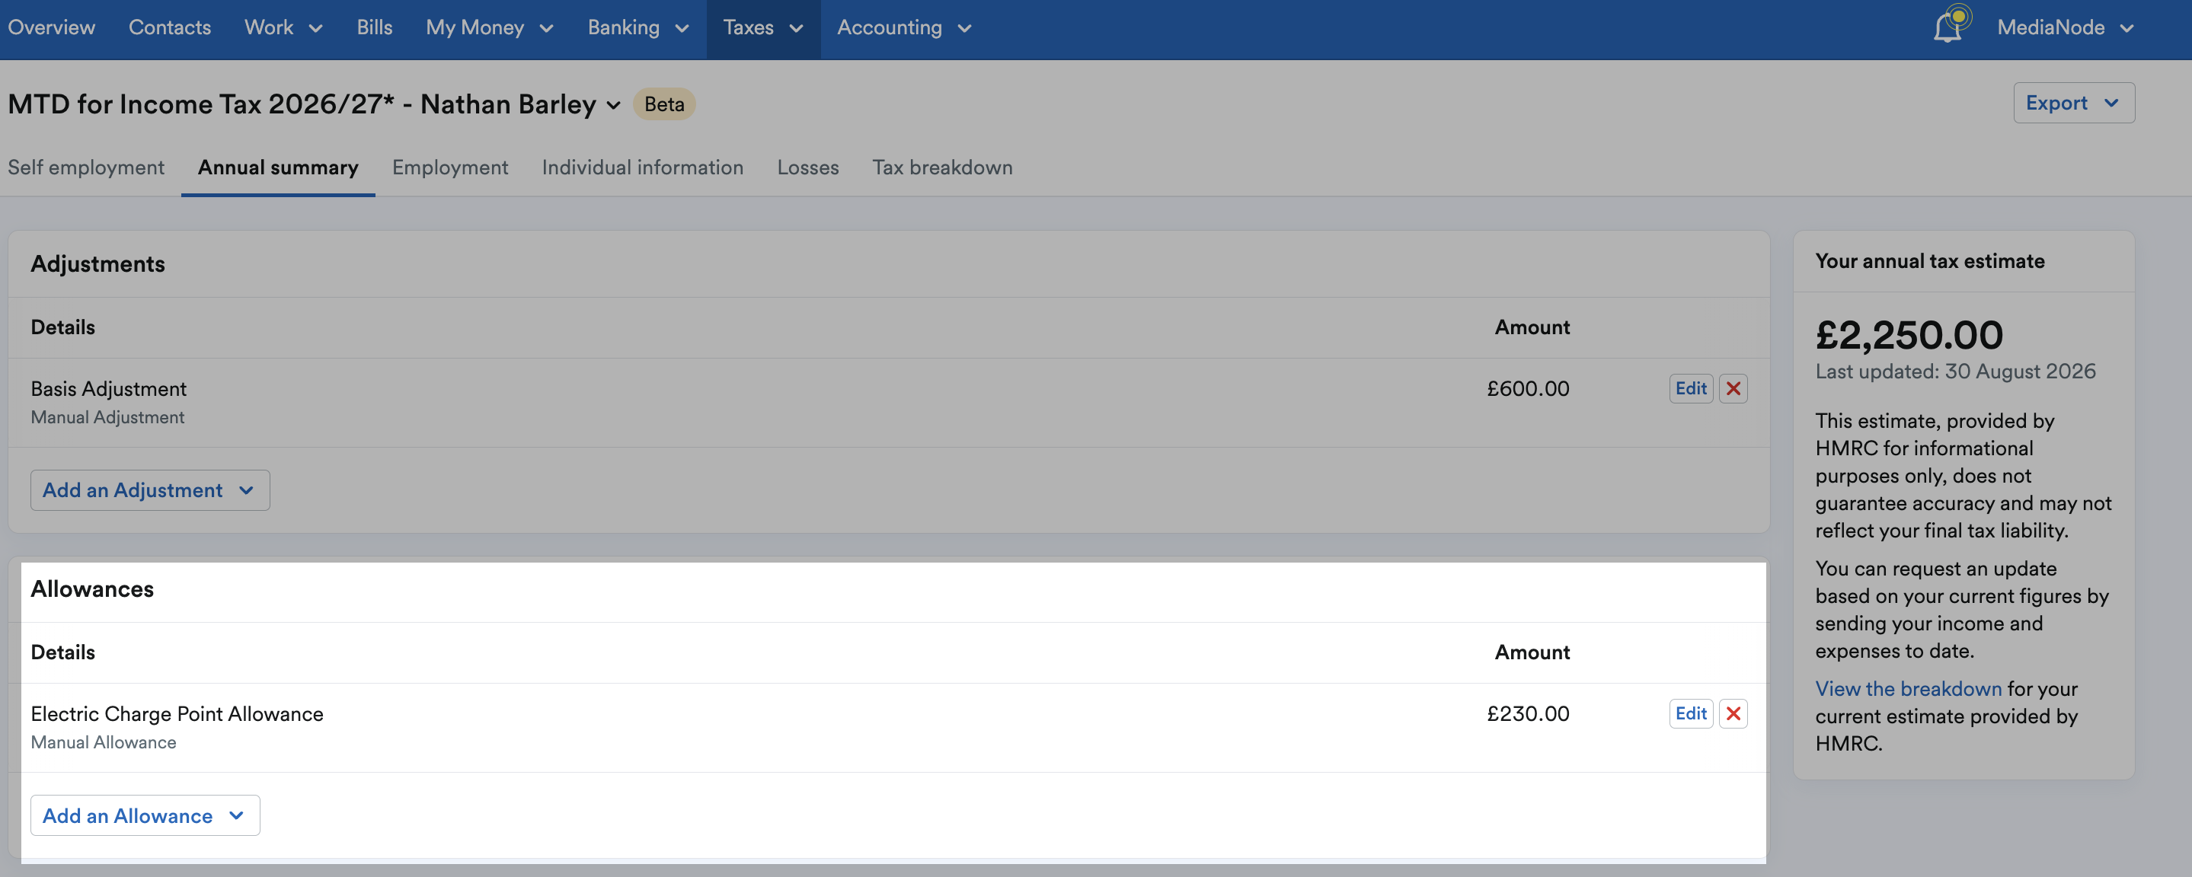Click the £230.00 allowance amount
This screenshot has width=2192, height=877.
pos(1527,713)
